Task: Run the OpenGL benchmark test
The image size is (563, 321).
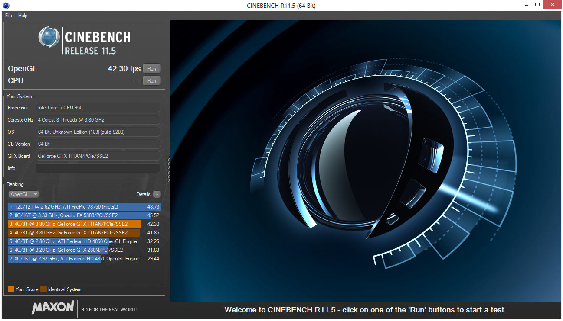Action: (x=151, y=68)
